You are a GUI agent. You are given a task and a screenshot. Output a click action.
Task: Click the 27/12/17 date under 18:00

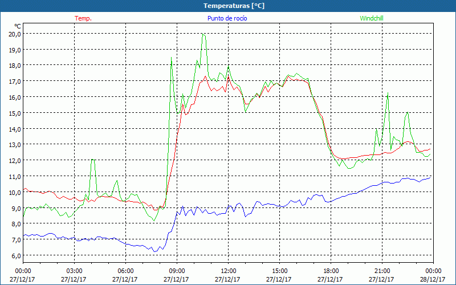click(x=330, y=279)
